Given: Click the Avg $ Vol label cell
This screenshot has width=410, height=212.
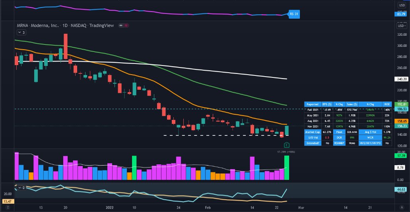Looking at the screenshot, I should (x=371, y=132).
